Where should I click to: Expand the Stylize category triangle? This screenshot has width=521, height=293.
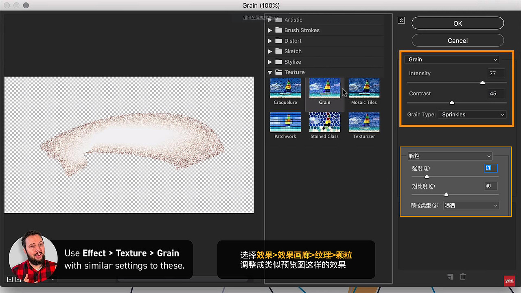coord(270,62)
